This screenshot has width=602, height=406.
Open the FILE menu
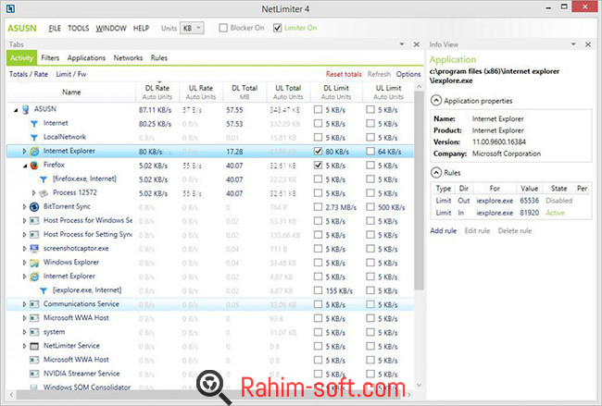click(x=55, y=29)
